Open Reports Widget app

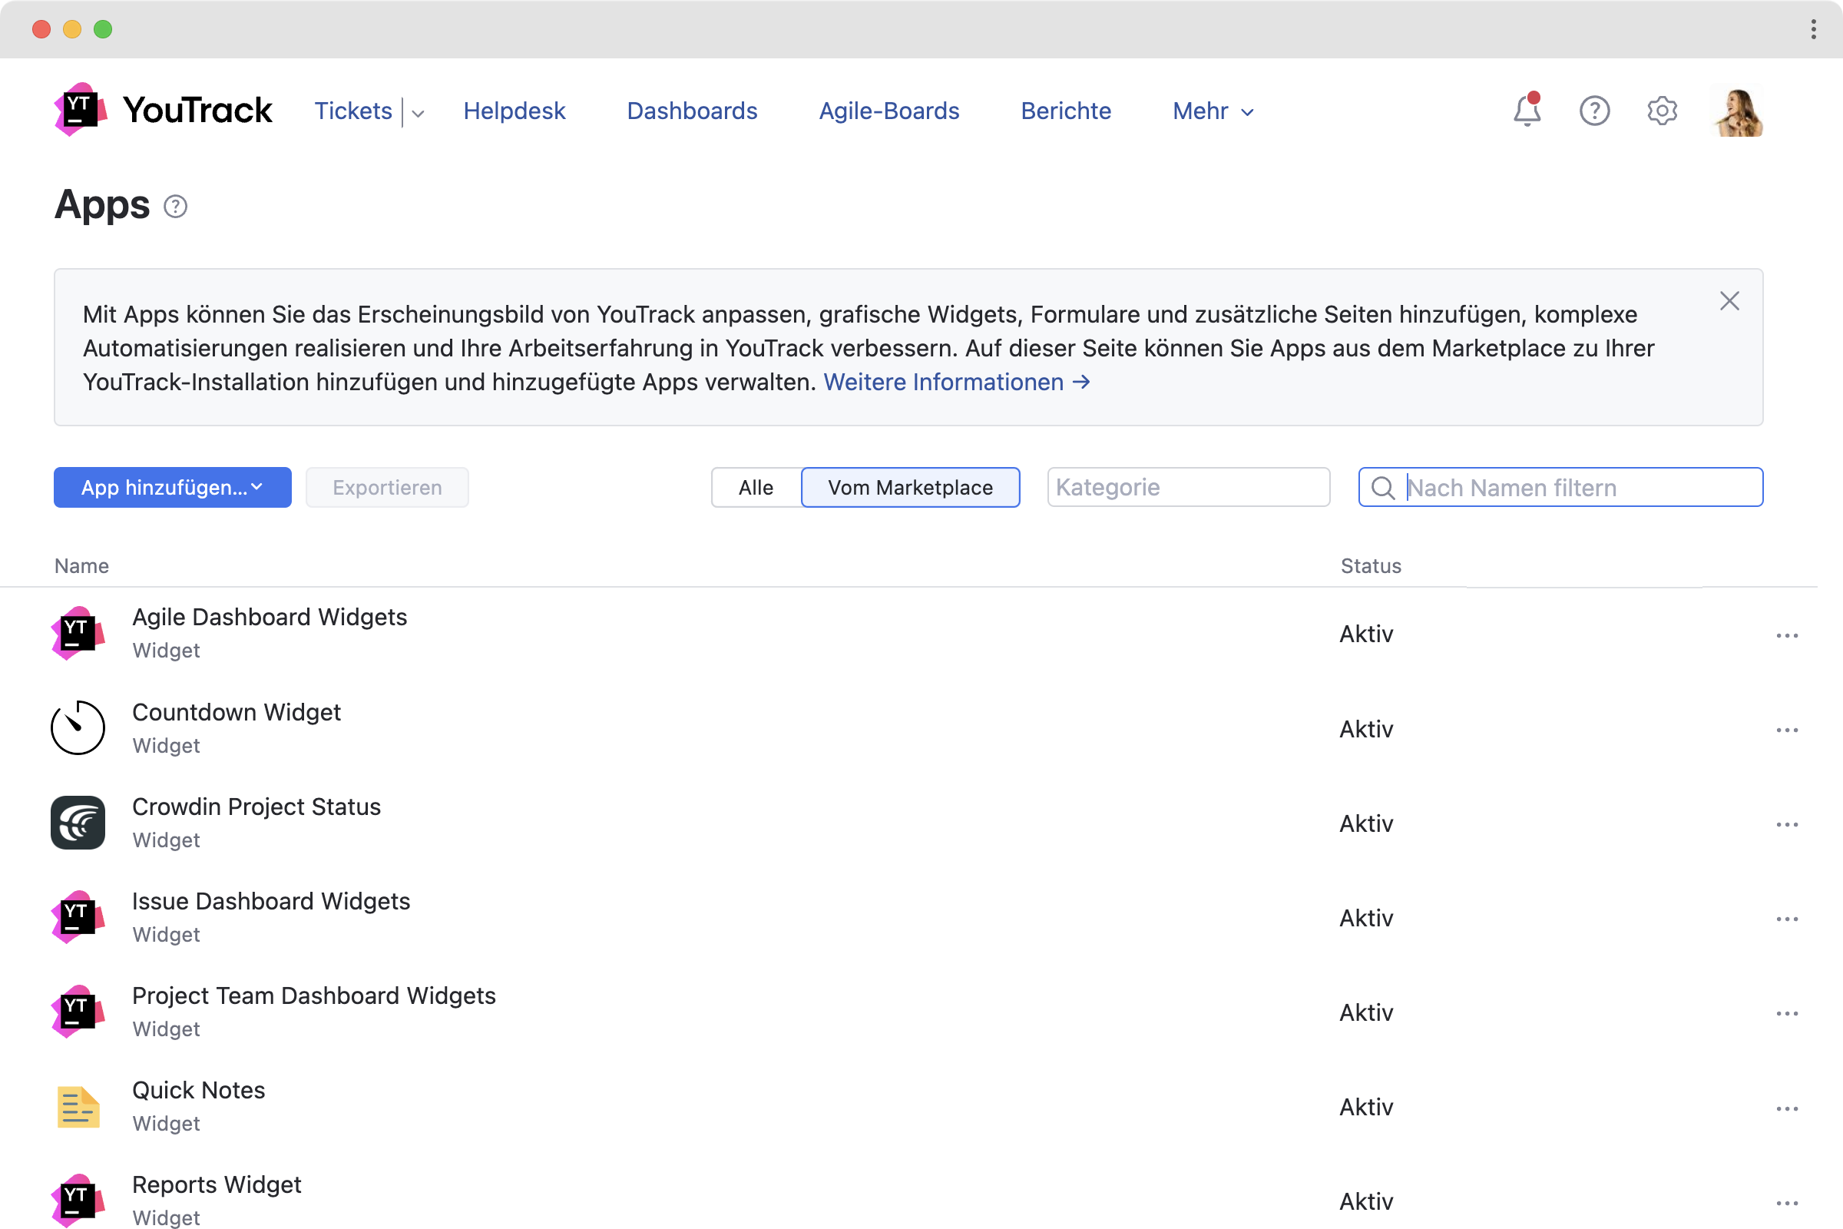[x=217, y=1184]
